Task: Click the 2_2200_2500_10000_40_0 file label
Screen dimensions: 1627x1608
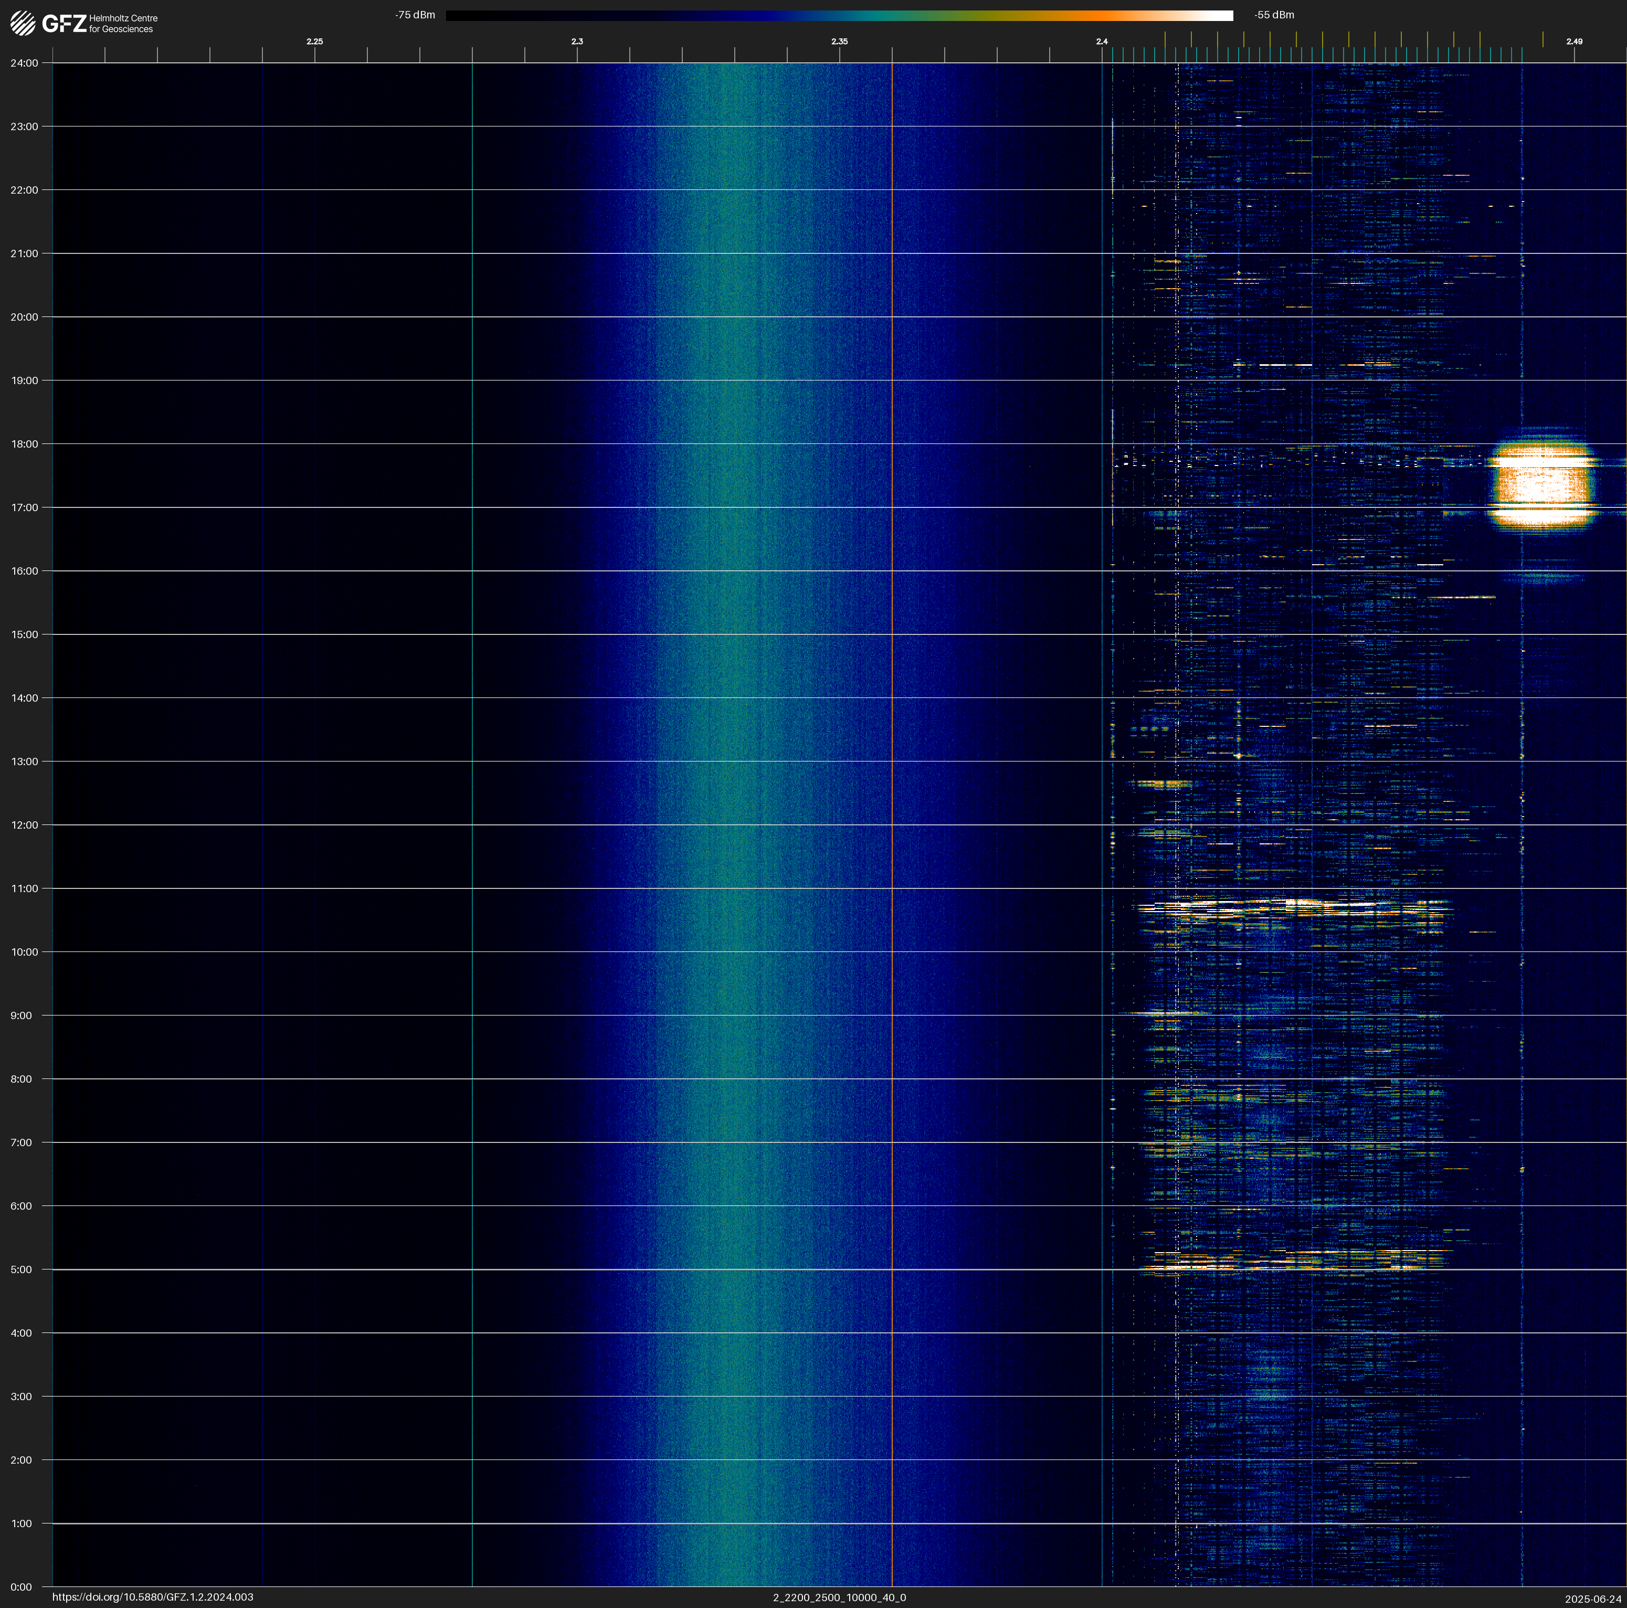Action: pyautogui.click(x=839, y=1597)
